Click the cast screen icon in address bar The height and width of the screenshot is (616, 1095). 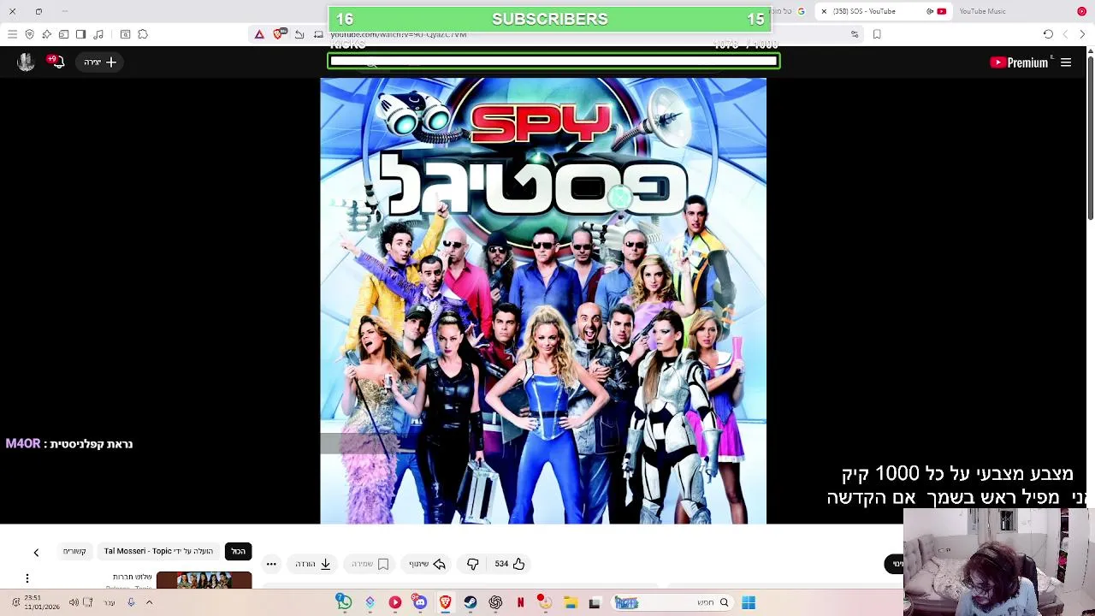point(318,34)
